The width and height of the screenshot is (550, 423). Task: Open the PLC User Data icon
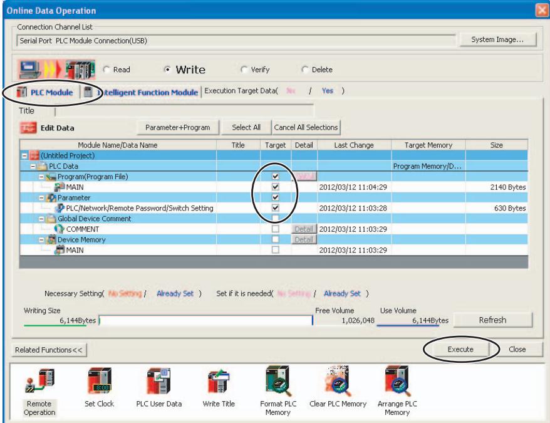[x=158, y=381]
